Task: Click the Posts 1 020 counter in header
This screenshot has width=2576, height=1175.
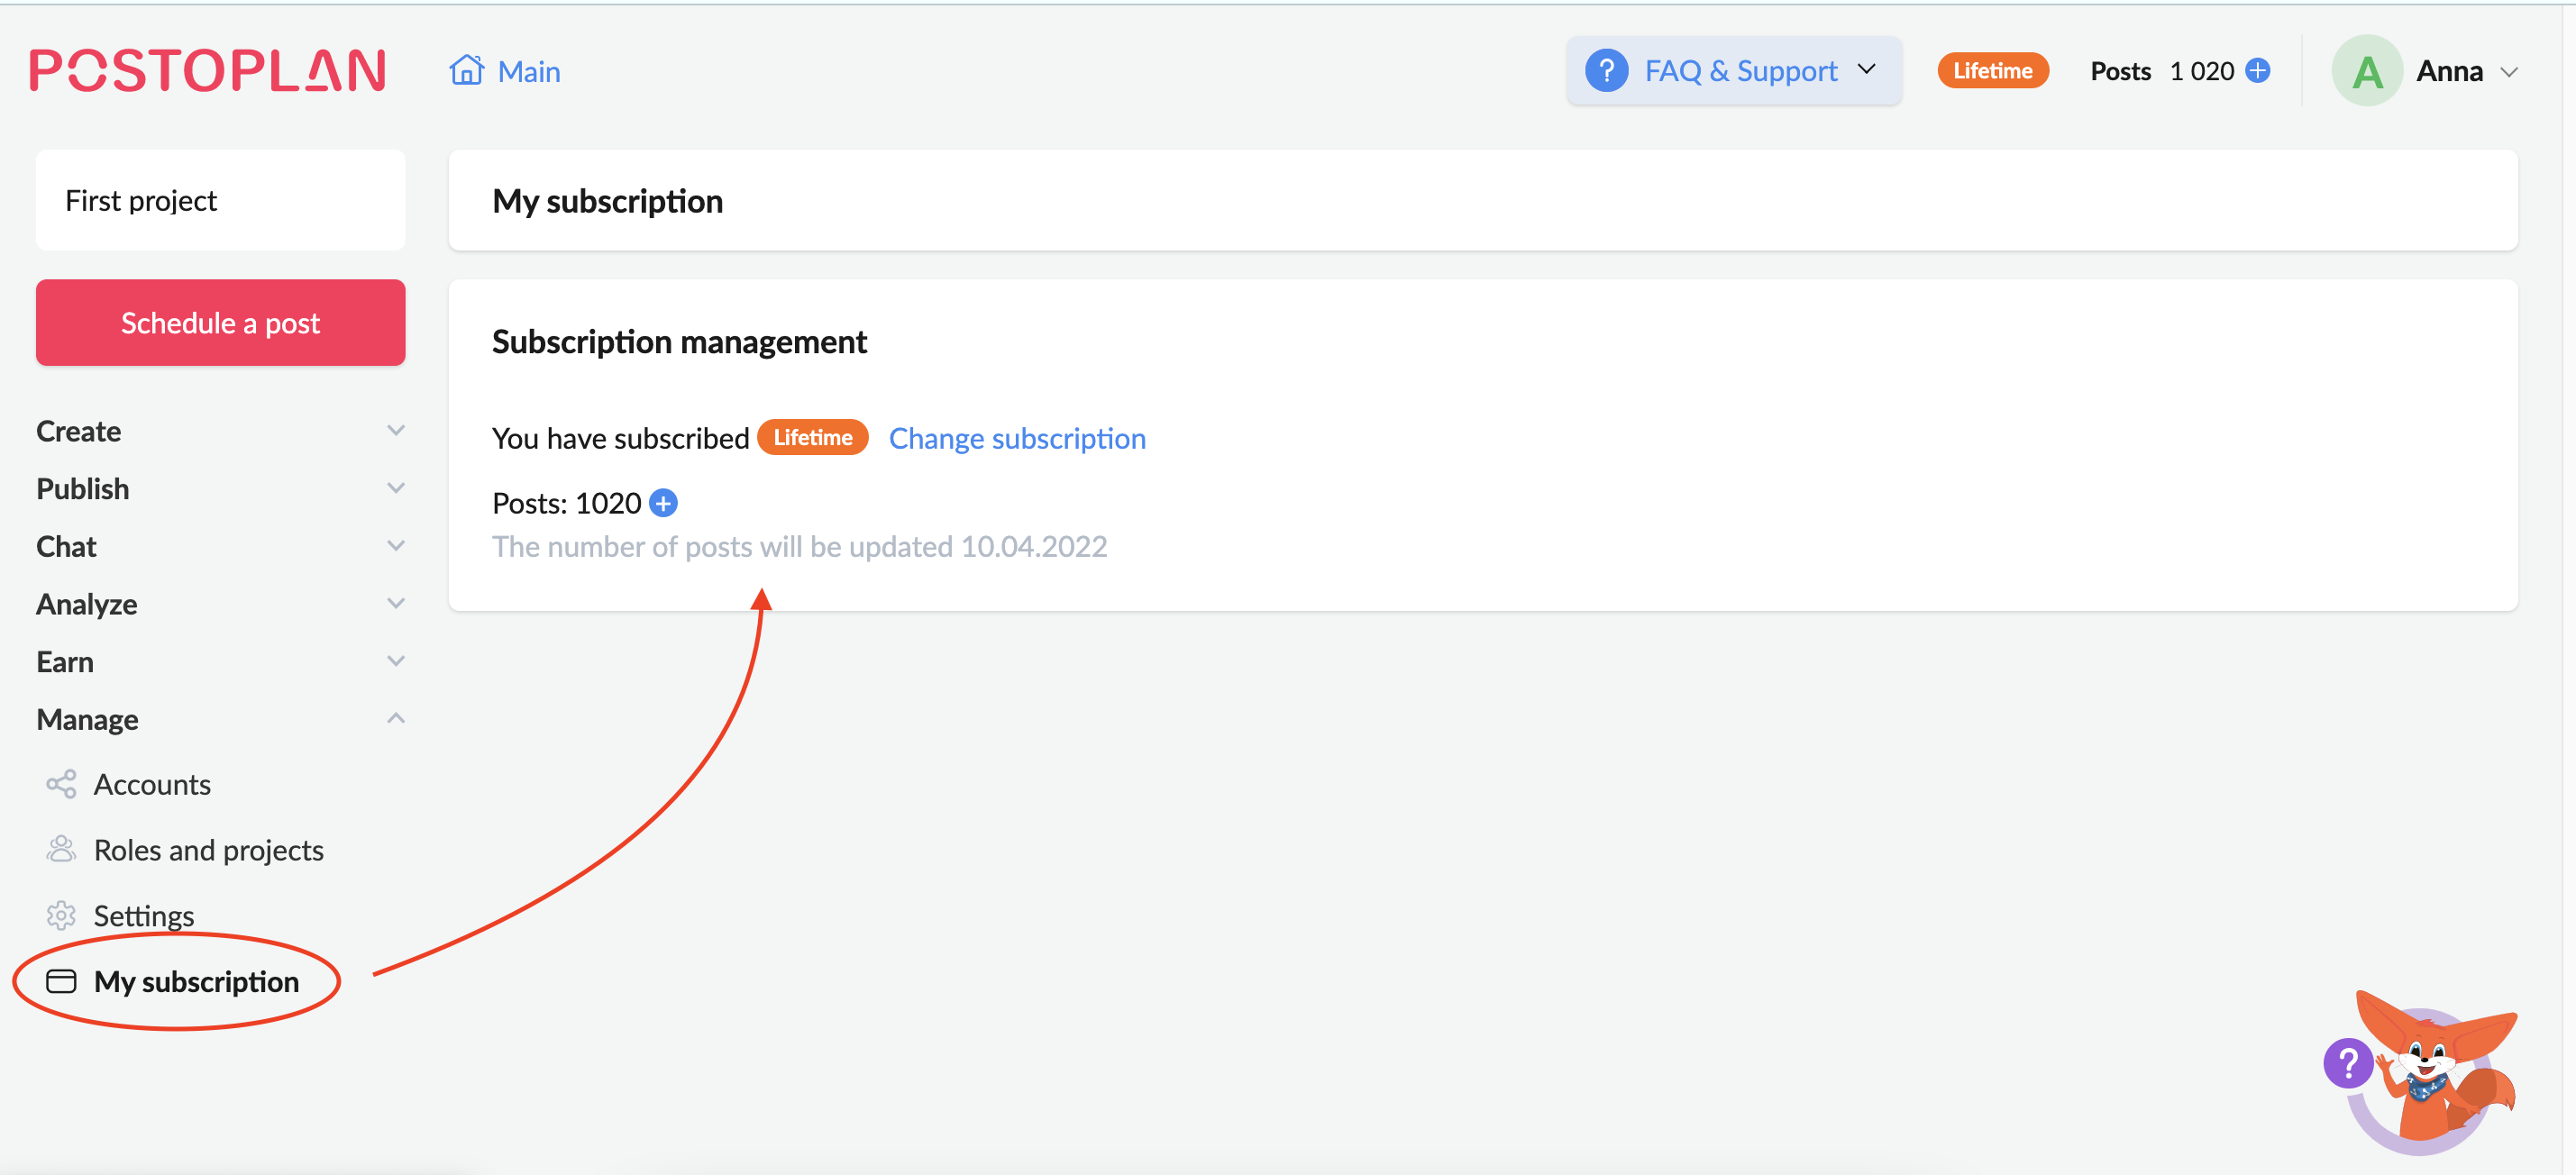Action: click(2161, 71)
